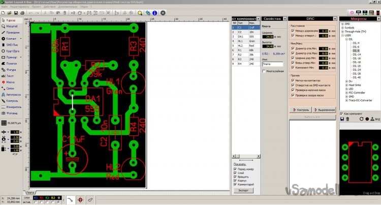Image resolution: width=381 pixels, height=205 pixels.
Task: Pick the Полигон tool in left toolbar
Action: point(11,64)
